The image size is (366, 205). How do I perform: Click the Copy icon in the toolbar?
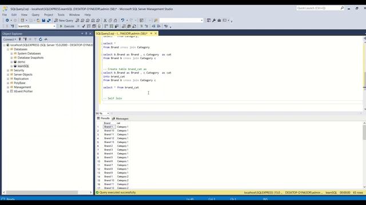pos(110,20)
